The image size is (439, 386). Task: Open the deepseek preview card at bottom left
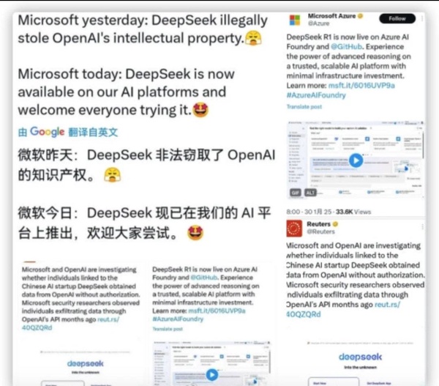tap(85, 367)
